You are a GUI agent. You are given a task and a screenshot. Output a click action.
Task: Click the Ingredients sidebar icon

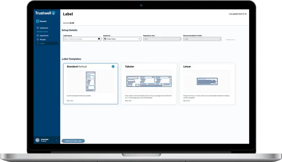pyautogui.click(x=38, y=36)
